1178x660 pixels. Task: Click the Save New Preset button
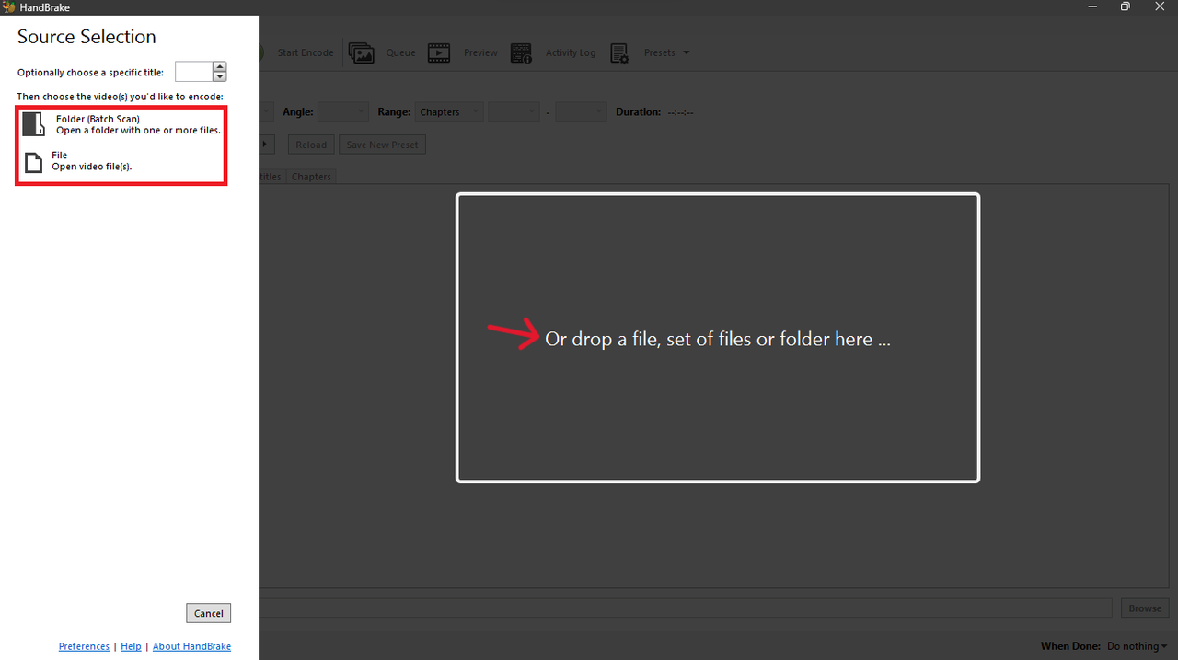click(382, 145)
